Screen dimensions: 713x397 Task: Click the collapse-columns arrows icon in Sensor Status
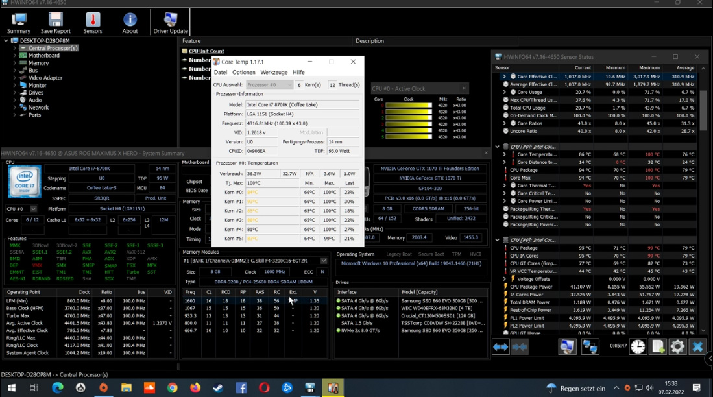coord(519,347)
